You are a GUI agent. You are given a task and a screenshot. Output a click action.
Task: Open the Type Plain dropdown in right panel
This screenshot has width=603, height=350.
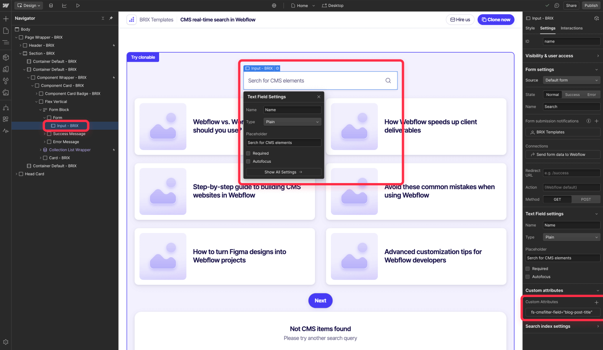click(571, 237)
